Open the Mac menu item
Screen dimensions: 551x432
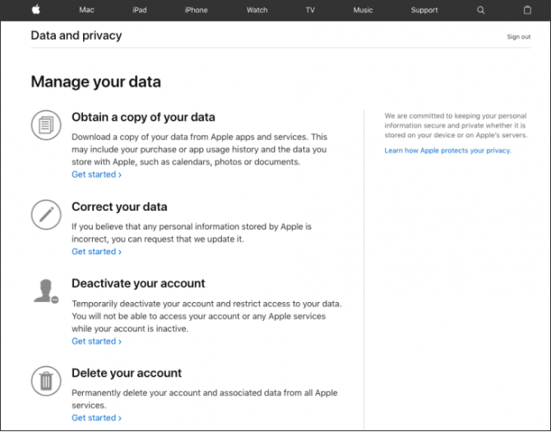coord(86,10)
